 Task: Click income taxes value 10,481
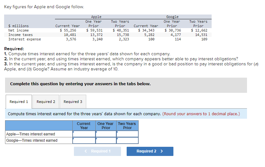(x=70, y=35)
